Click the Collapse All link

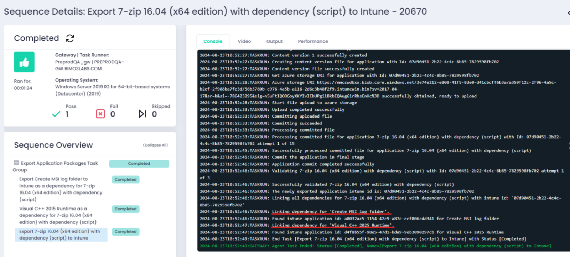[x=155, y=145]
